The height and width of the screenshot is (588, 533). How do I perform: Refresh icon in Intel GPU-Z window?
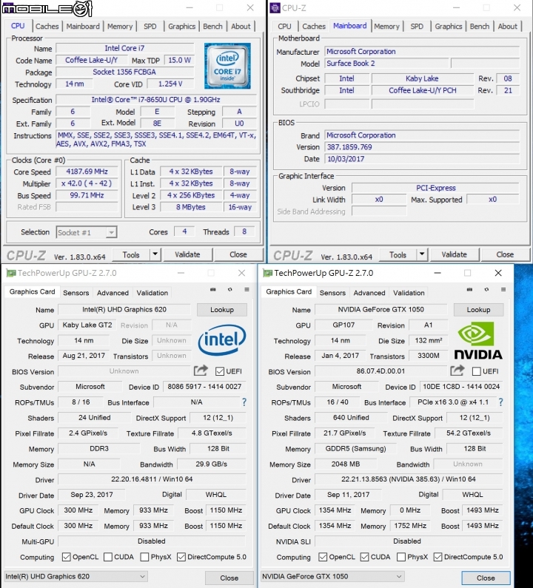[229, 289]
